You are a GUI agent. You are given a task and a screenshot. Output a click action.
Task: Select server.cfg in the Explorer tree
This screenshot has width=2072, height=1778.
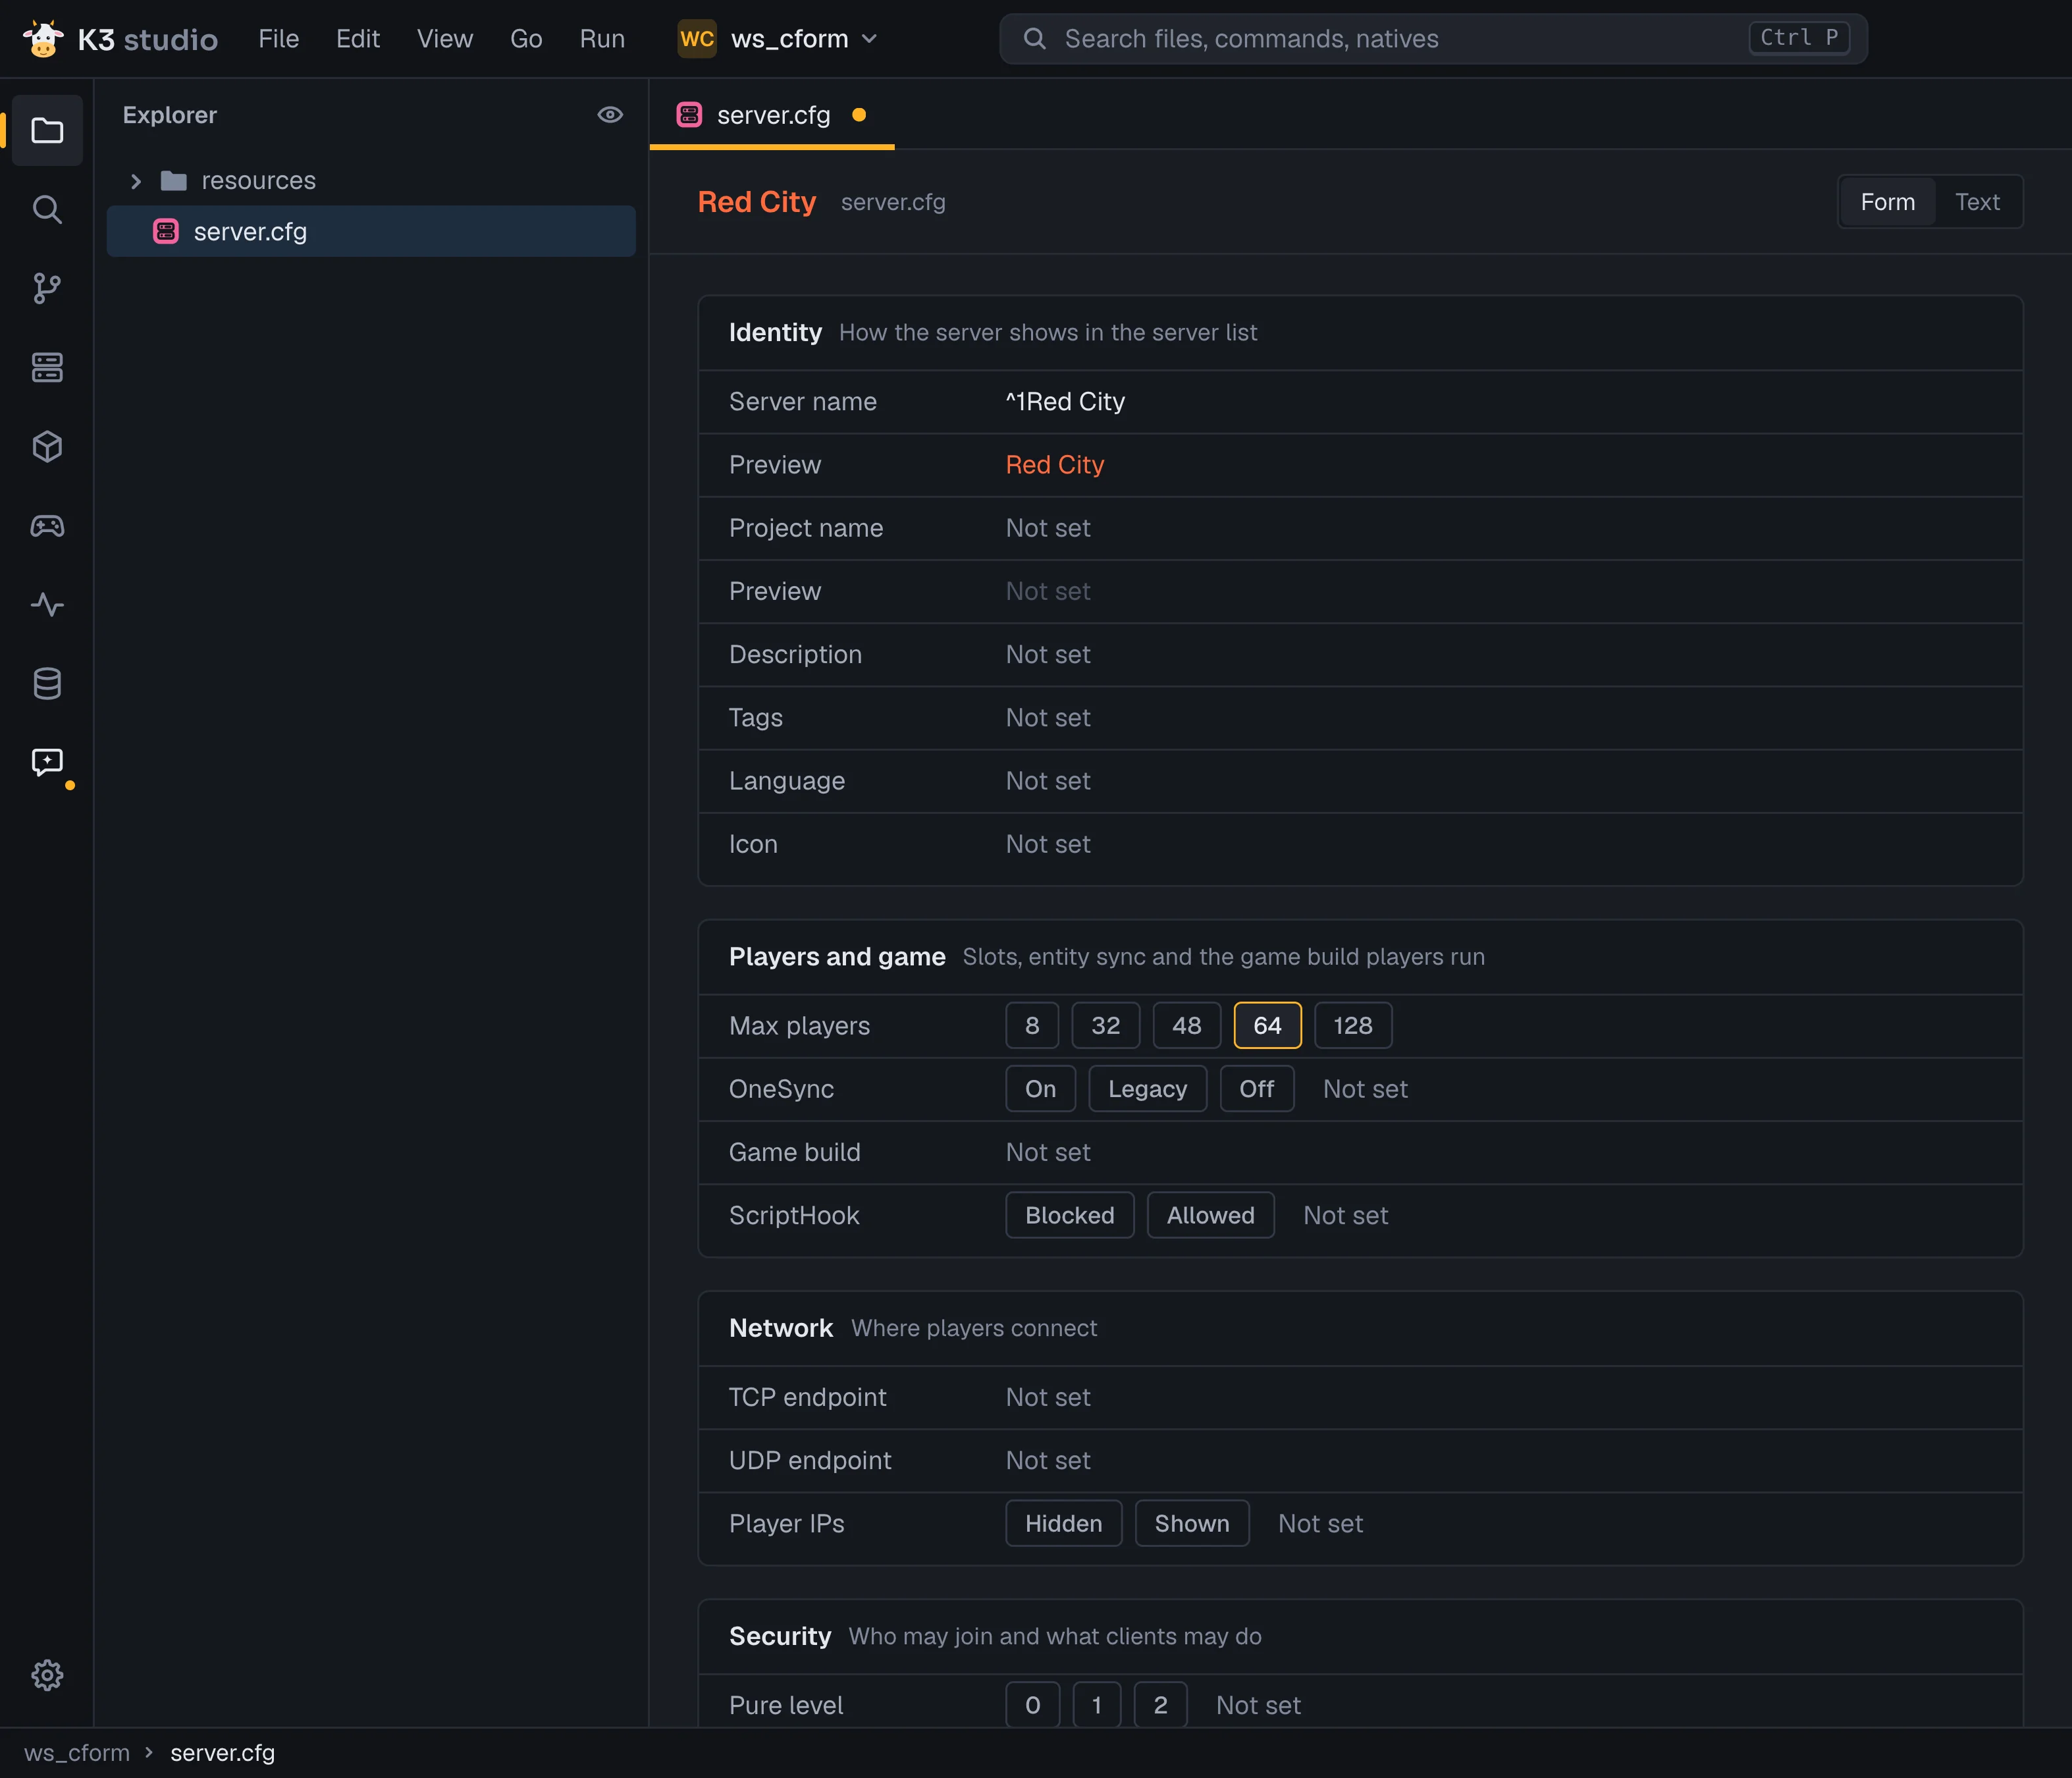(x=371, y=231)
